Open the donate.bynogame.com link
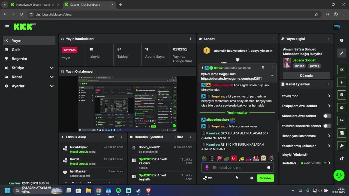Image resolution: width=349 pixels, height=196 pixels. (231, 78)
